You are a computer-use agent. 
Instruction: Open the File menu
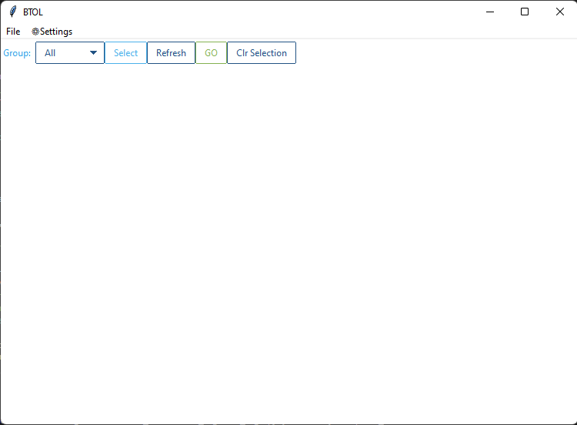pyautogui.click(x=13, y=32)
